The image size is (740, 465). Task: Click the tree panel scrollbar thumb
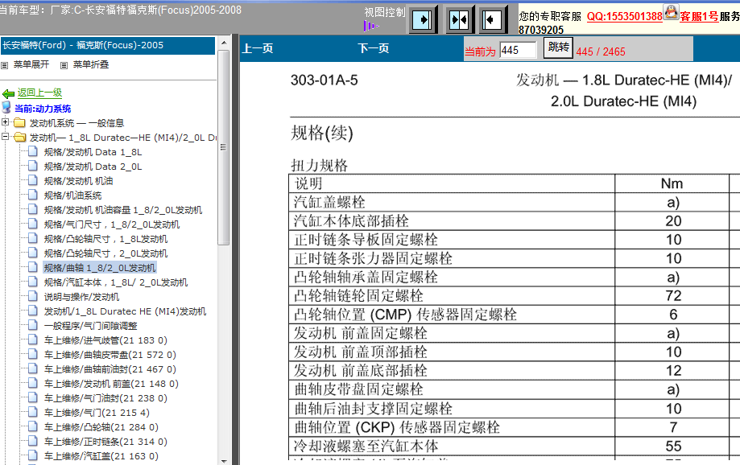(224, 147)
